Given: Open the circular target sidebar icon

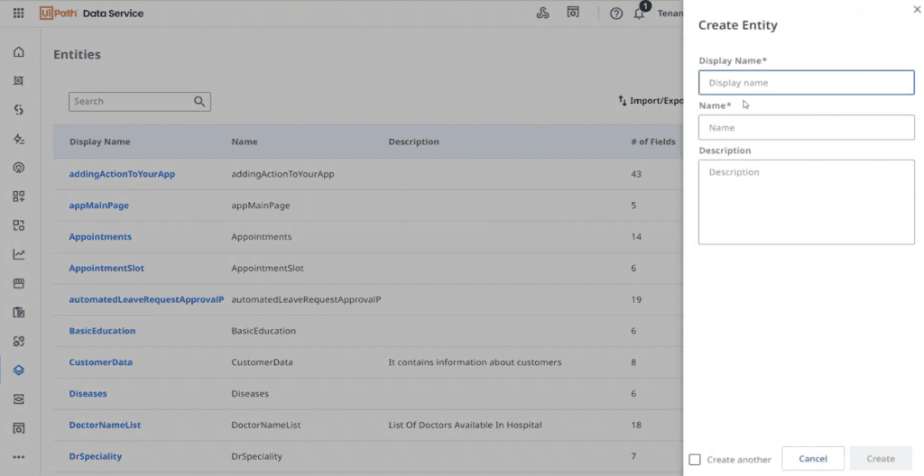Looking at the screenshot, I should point(19,168).
